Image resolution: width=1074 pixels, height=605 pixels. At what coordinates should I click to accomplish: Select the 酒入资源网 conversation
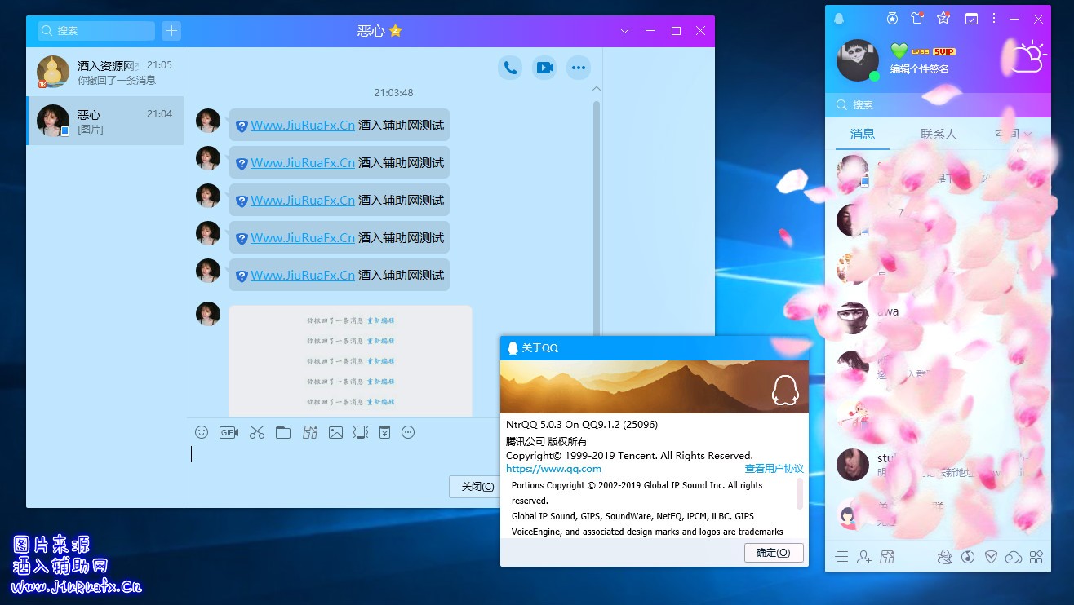pos(105,72)
